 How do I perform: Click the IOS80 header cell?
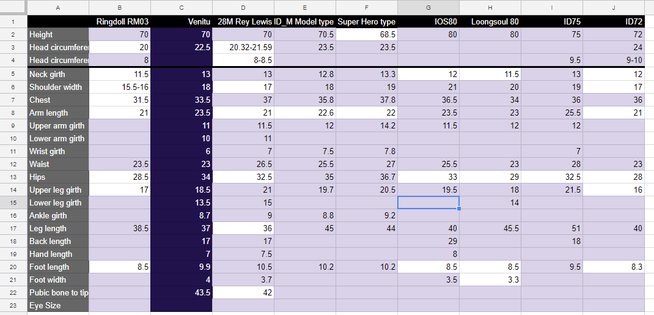[x=428, y=21]
